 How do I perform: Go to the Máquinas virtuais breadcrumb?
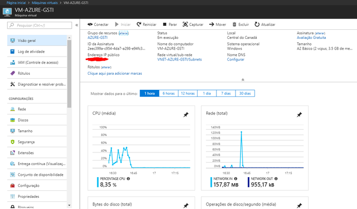[44, 3]
